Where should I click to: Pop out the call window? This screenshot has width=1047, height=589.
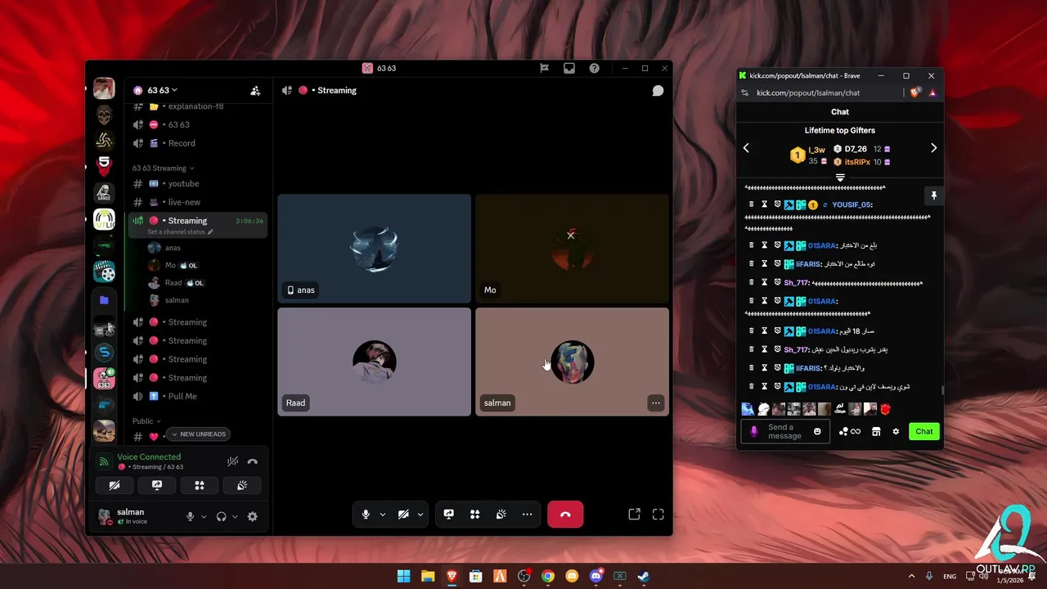pyautogui.click(x=634, y=515)
